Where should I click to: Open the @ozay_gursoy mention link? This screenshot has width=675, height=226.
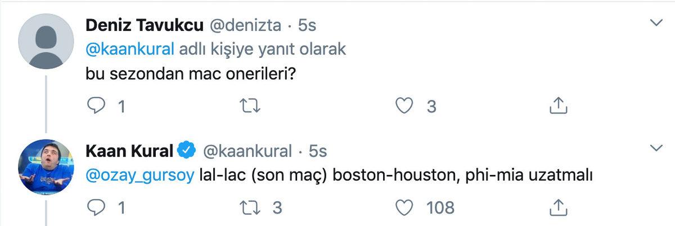coord(141,176)
